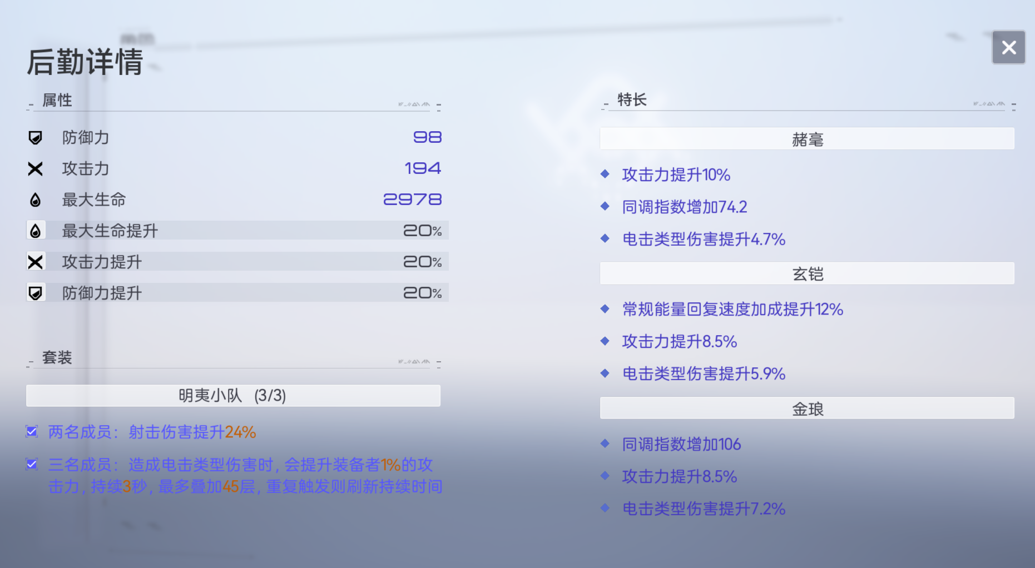Click the 20% value for 防御力提升
1035x568 pixels.
(x=422, y=293)
